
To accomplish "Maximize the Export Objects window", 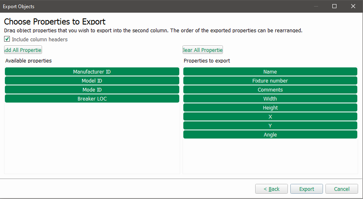I will click(334, 6).
